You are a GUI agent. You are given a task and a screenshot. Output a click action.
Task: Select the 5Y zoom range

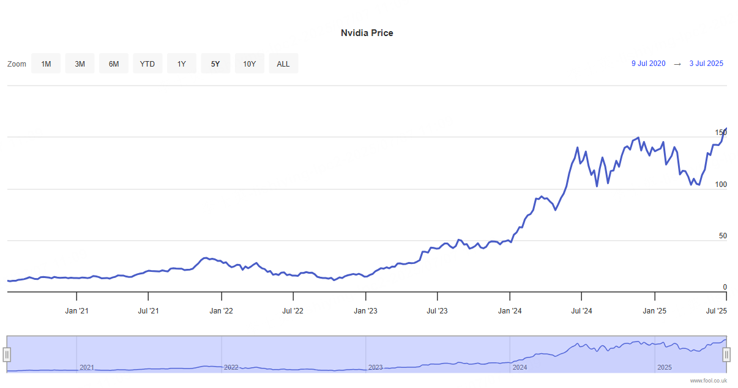pos(215,64)
